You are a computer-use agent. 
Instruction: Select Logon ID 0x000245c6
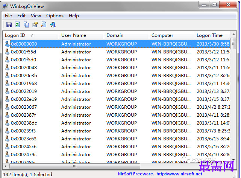tap(24, 147)
